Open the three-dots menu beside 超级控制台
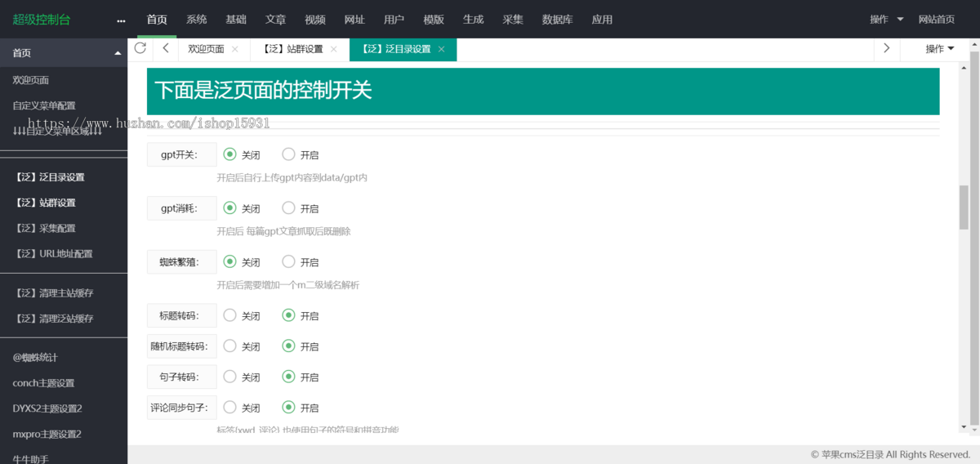 pos(121,20)
